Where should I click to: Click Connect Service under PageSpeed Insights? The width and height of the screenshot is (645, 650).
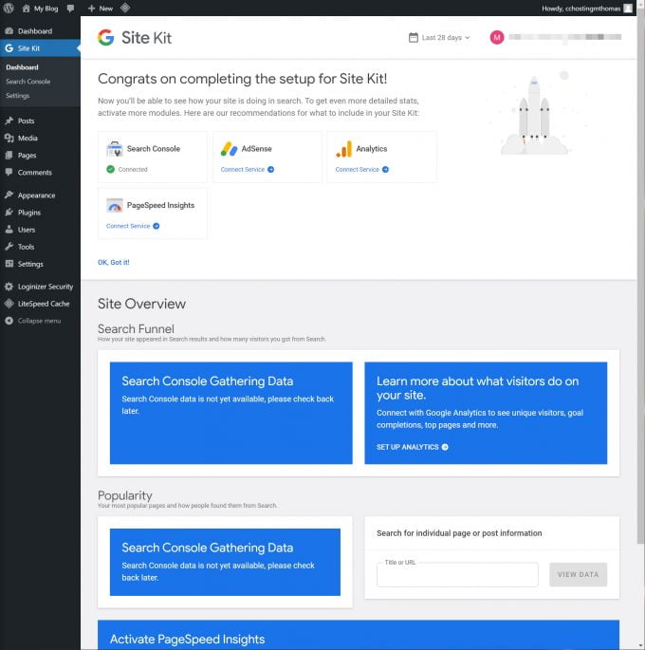132,226
